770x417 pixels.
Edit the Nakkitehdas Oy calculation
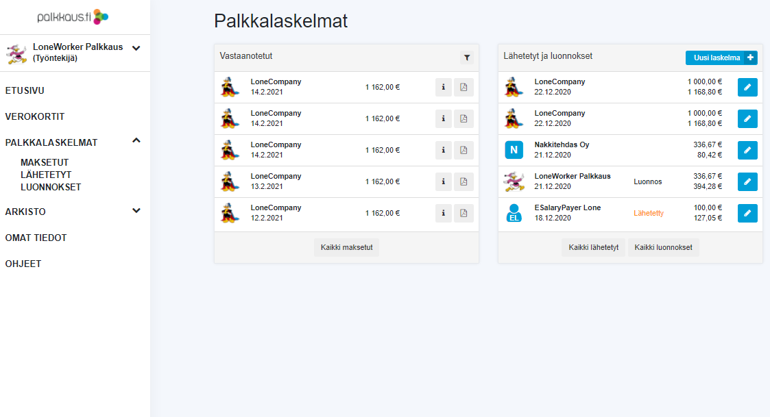click(x=747, y=150)
